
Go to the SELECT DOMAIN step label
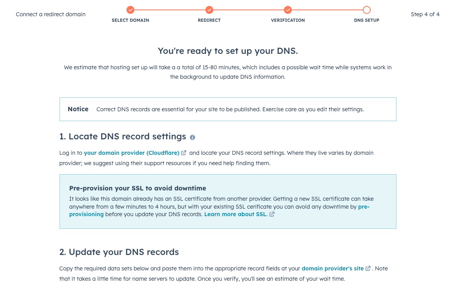click(x=130, y=20)
